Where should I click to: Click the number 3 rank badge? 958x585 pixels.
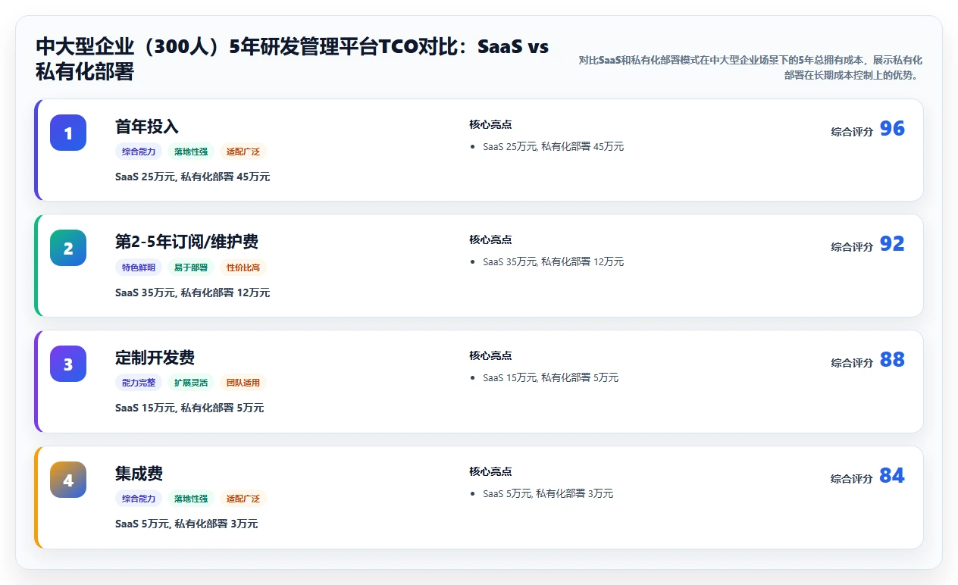68,364
